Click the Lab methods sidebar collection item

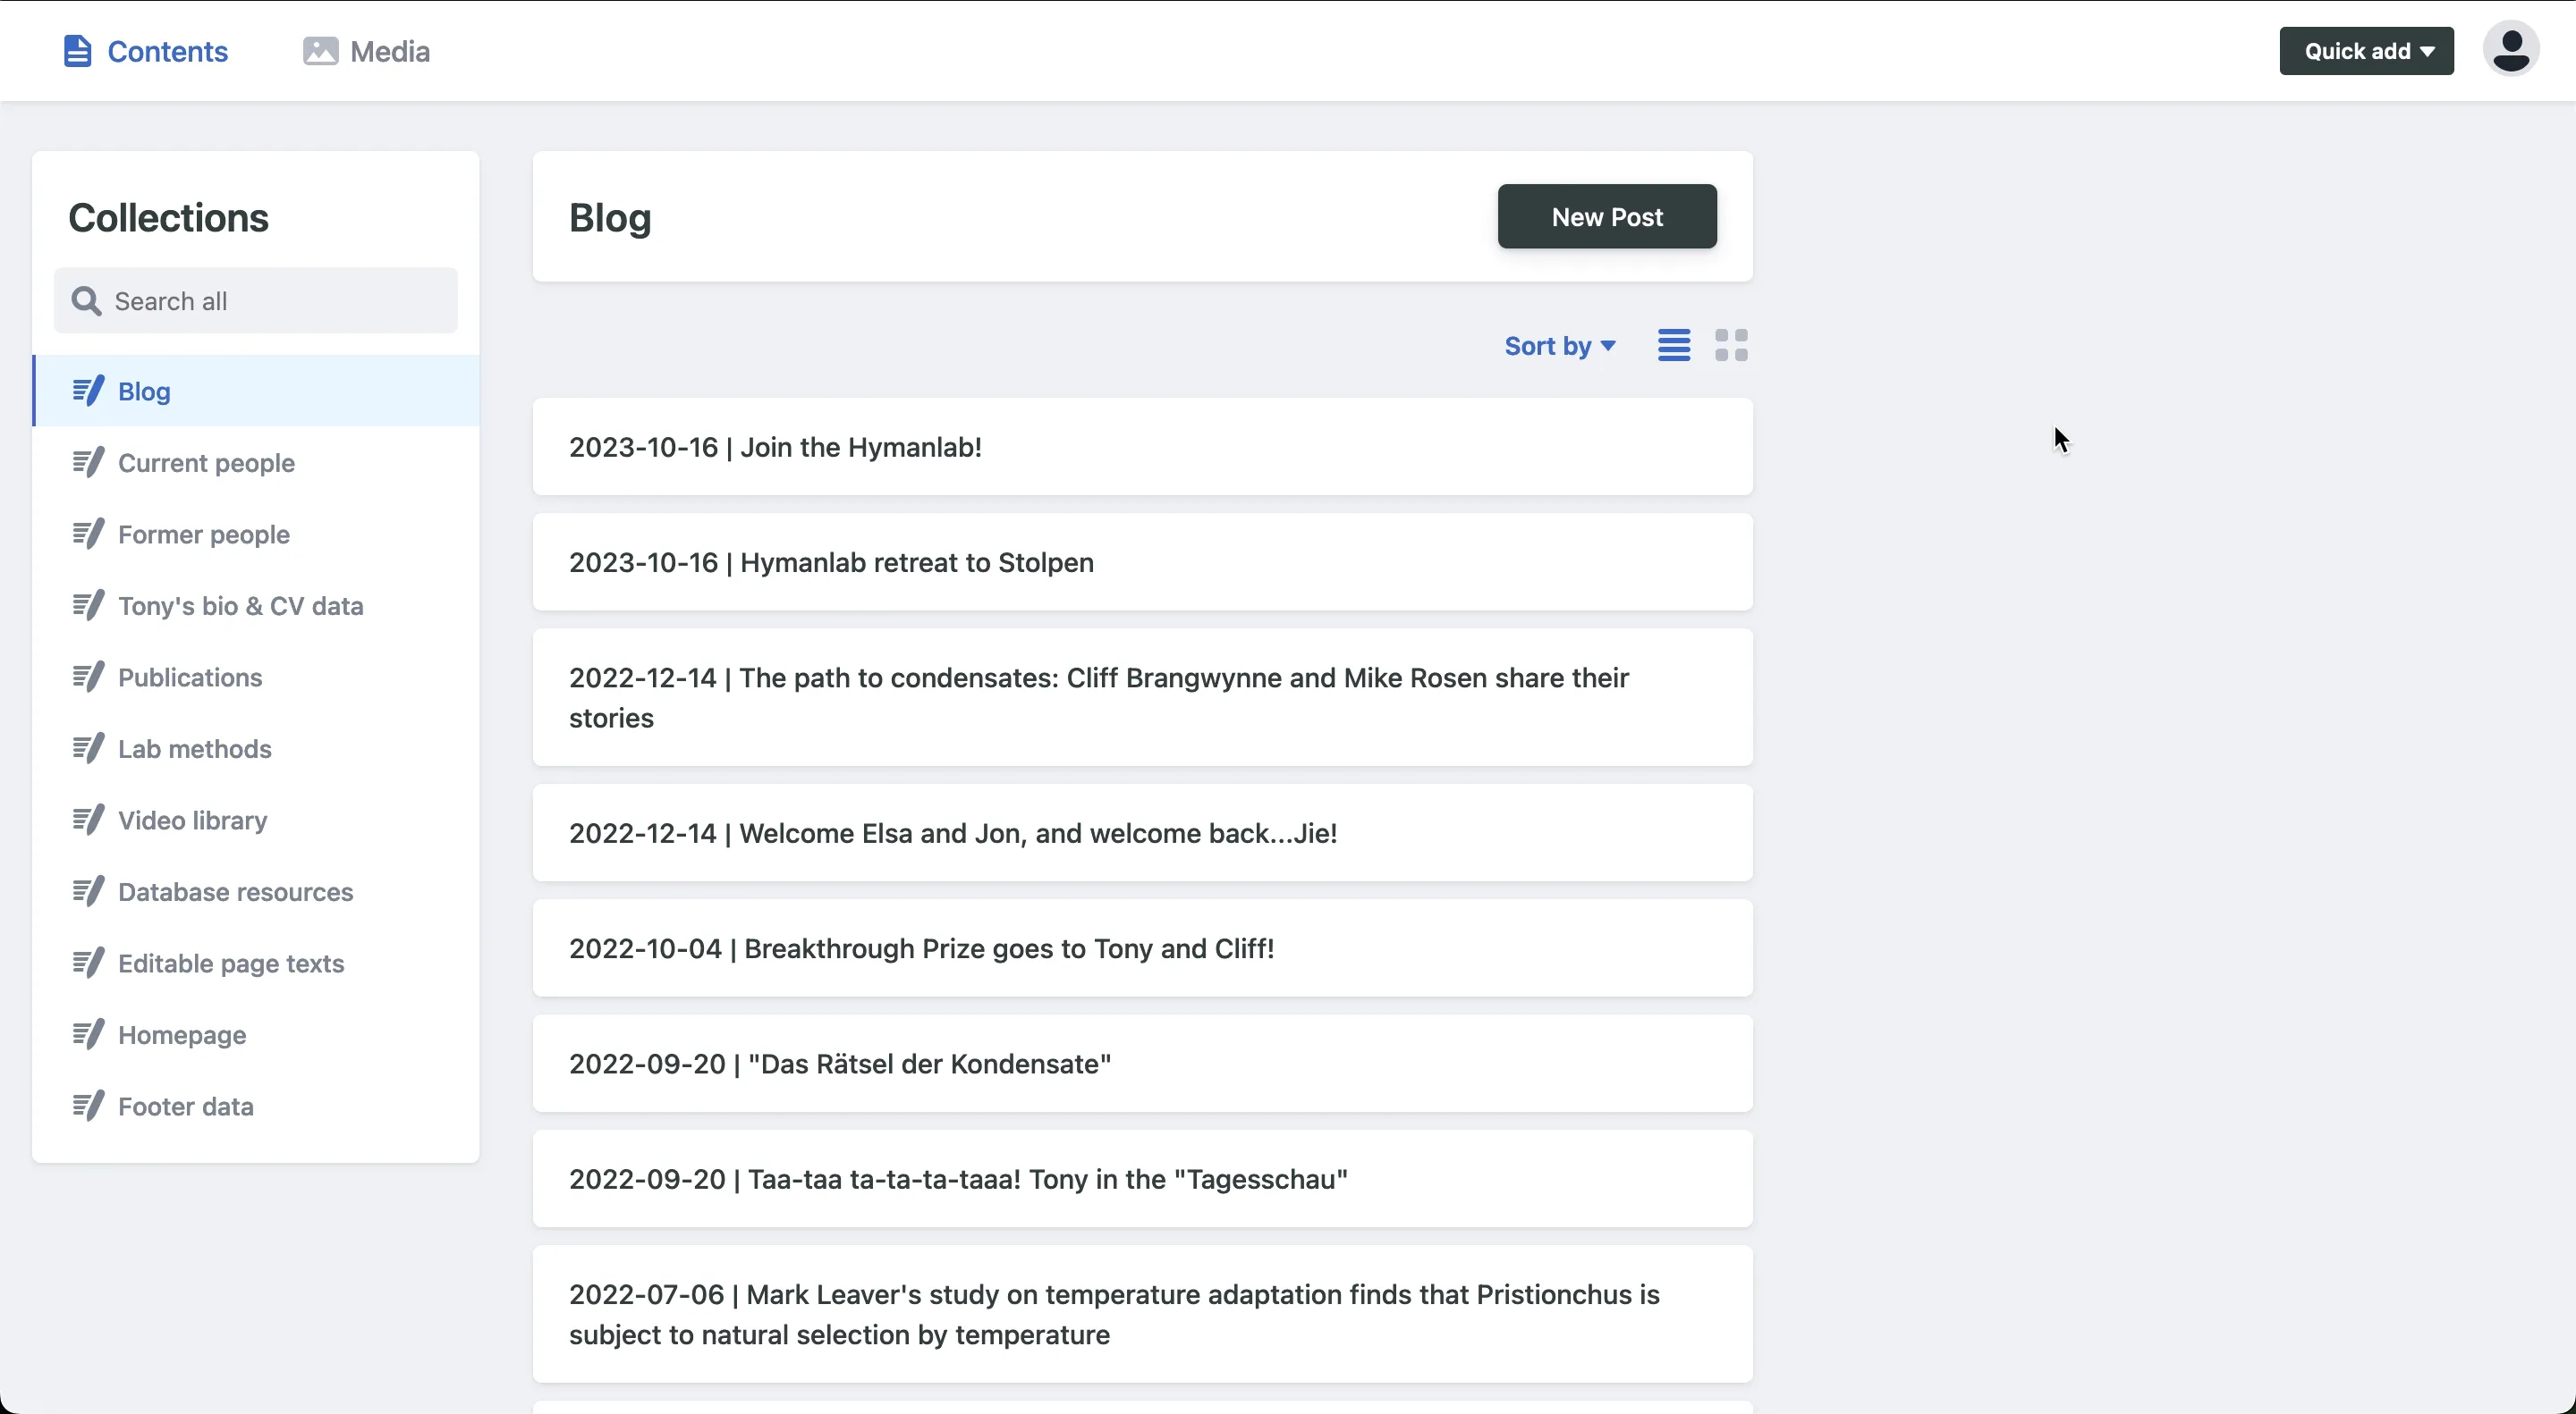193,747
